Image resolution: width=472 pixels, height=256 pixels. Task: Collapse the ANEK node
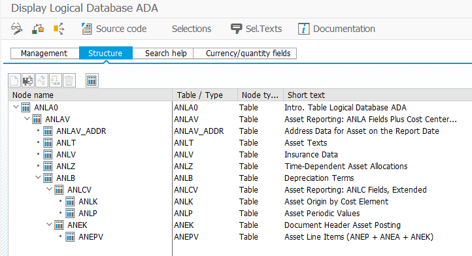[x=50, y=225]
